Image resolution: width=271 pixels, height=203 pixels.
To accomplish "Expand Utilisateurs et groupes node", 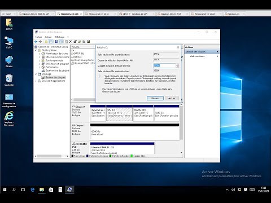I will [x=40, y=64].
